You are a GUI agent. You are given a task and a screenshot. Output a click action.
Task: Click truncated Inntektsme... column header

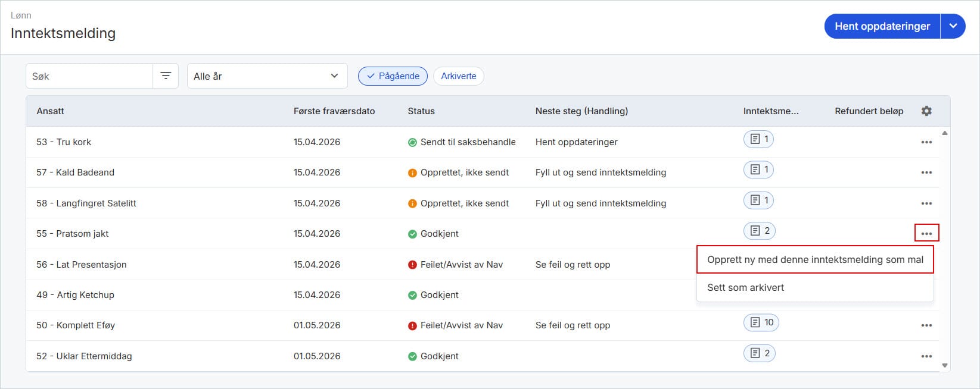point(771,111)
